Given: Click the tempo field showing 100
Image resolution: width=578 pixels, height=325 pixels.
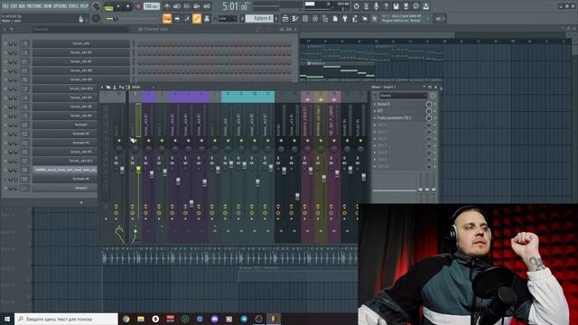Looking at the screenshot, I should tap(151, 6).
